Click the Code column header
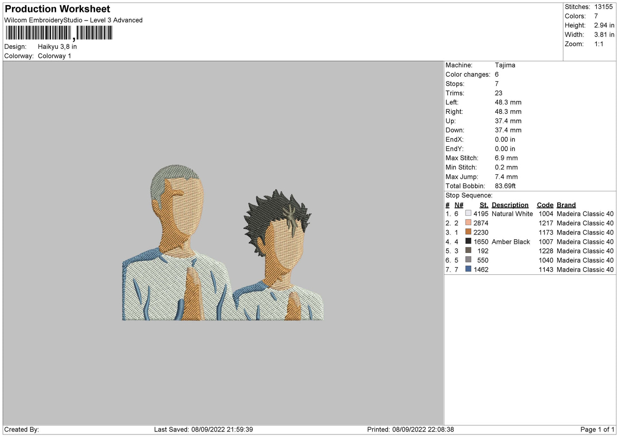Image resolution: width=619 pixels, height=437 pixels. pos(545,205)
